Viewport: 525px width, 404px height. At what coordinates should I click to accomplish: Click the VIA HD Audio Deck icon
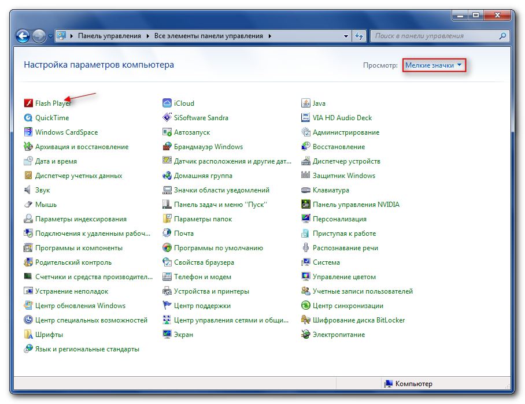[306, 118]
